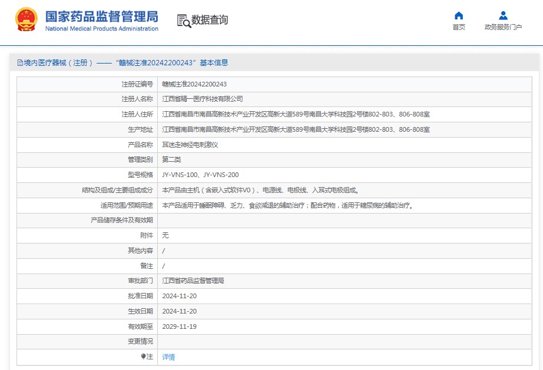Click the panel header 基本信息 title

click(x=122, y=63)
